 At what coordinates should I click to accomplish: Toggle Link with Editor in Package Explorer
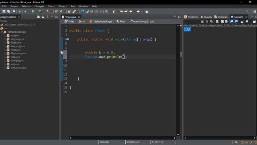tap(43, 17)
